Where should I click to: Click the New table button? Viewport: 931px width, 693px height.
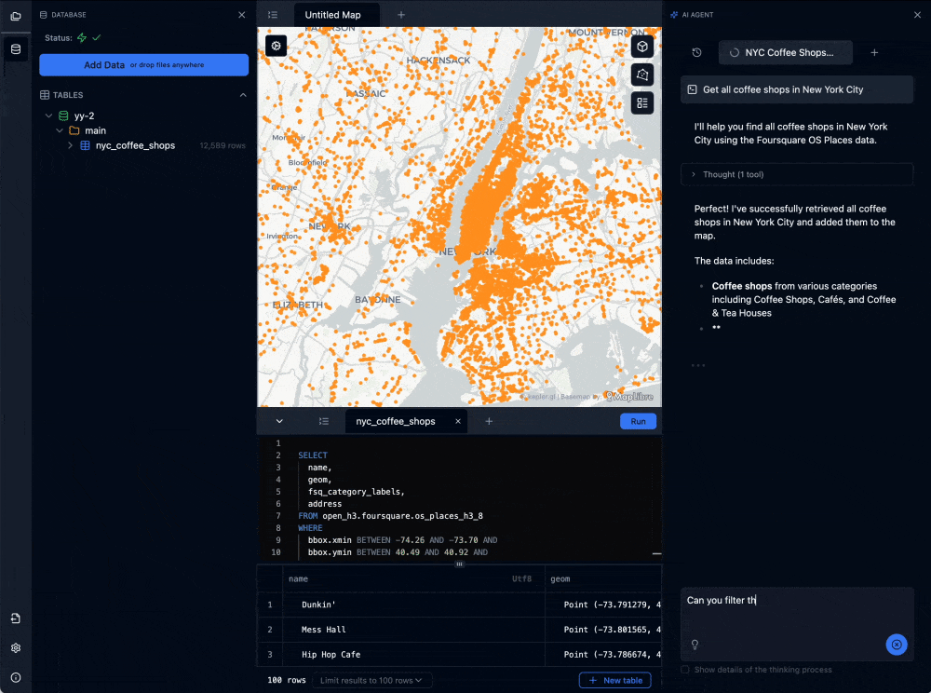[615, 680]
